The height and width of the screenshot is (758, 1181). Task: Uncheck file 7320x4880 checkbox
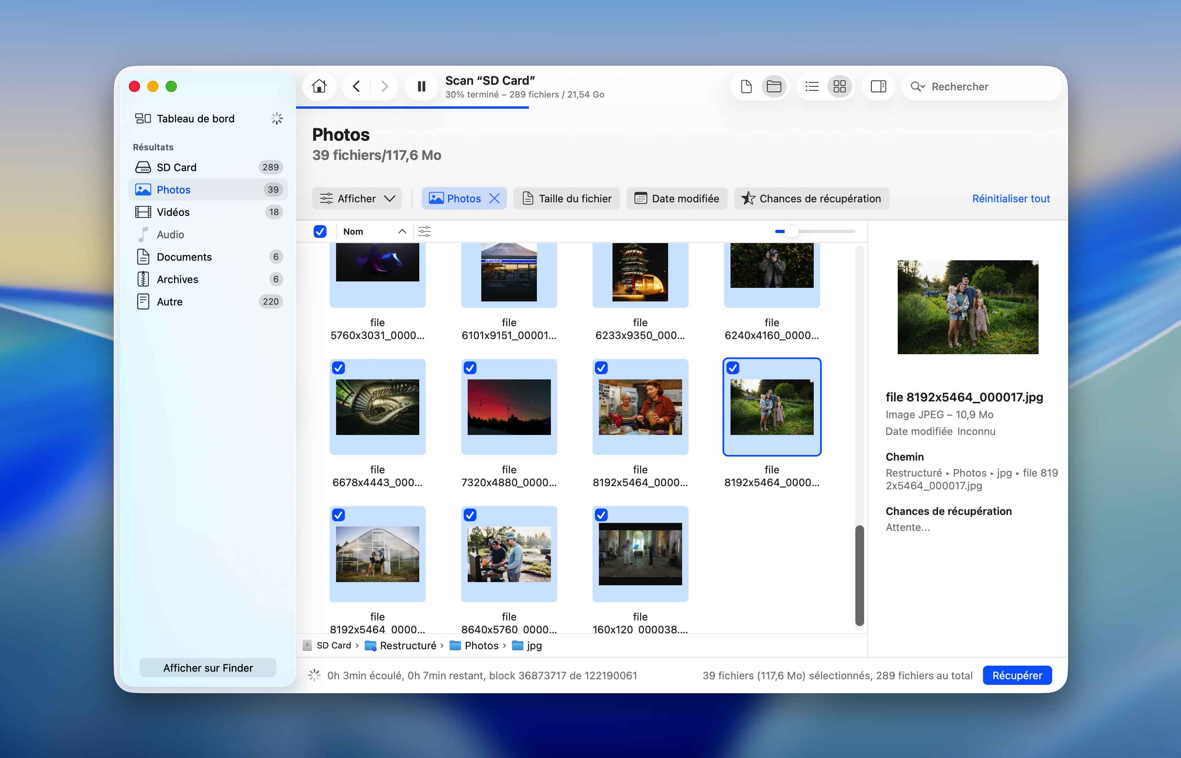tap(470, 368)
